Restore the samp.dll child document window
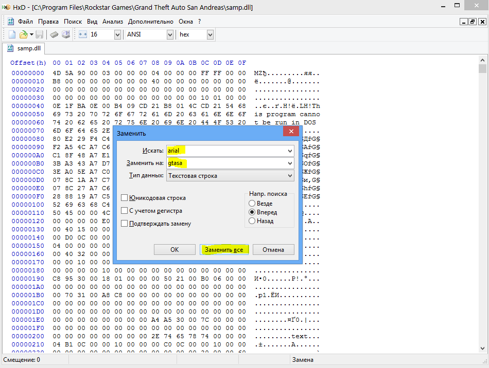This screenshot has height=368, width=489. pos(473,22)
